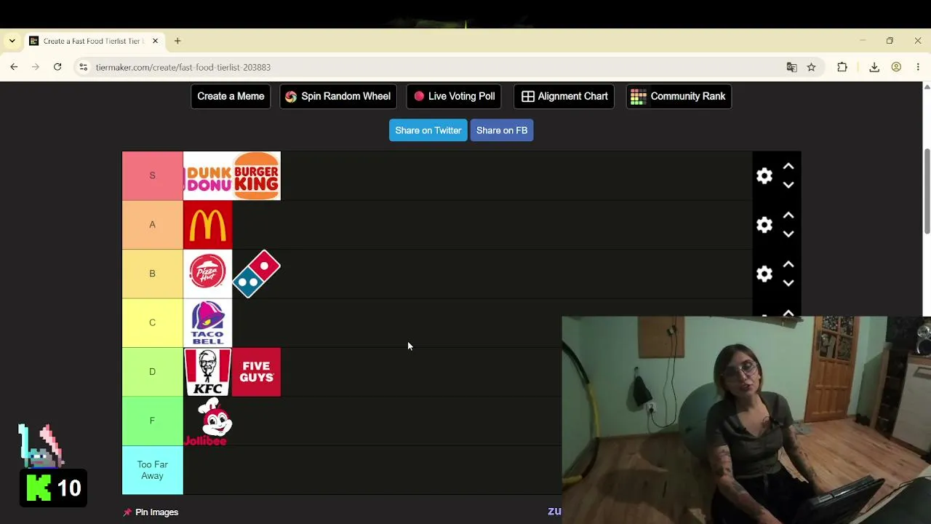This screenshot has height=524, width=931.
Task: Move the B tier row up
Action: point(788,264)
